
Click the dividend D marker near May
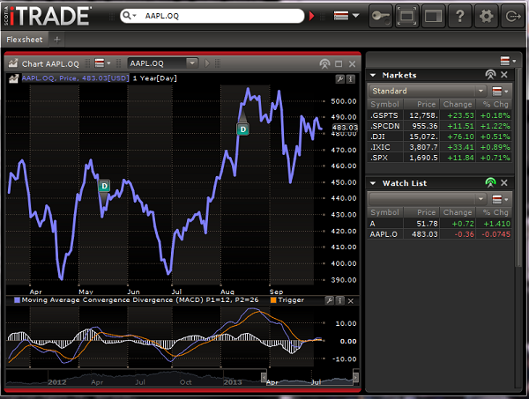click(x=104, y=186)
